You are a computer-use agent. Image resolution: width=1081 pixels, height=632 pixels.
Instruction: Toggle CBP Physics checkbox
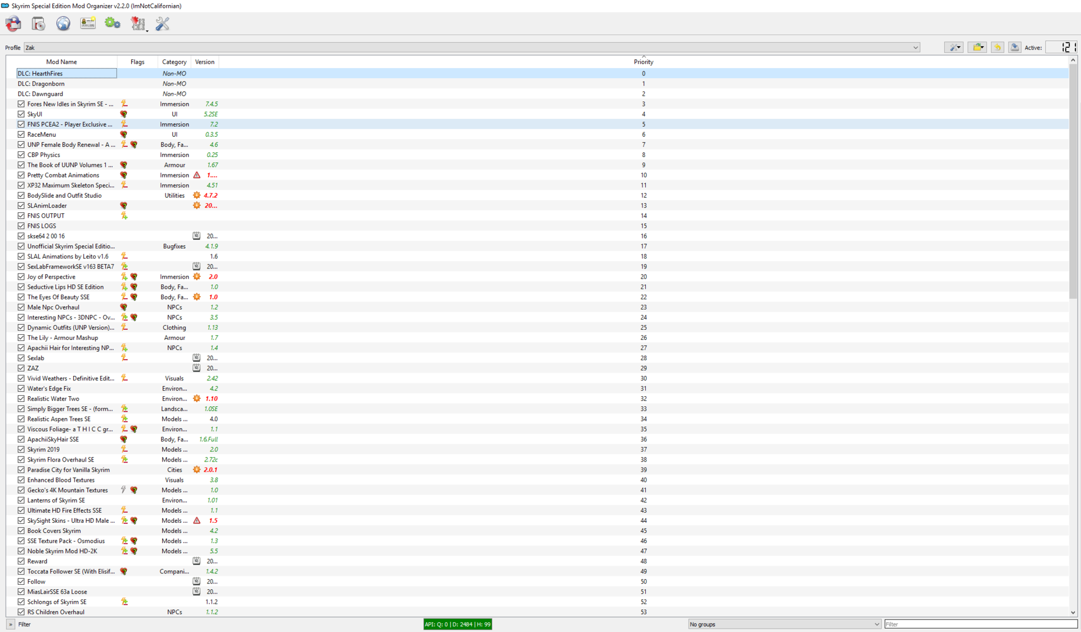pos(21,155)
